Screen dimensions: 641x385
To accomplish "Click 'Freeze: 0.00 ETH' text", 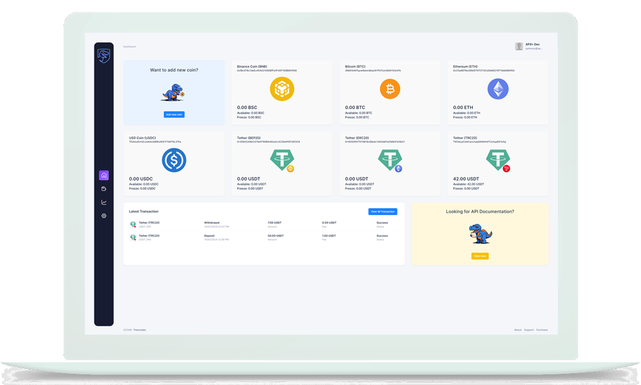I will coord(465,117).
